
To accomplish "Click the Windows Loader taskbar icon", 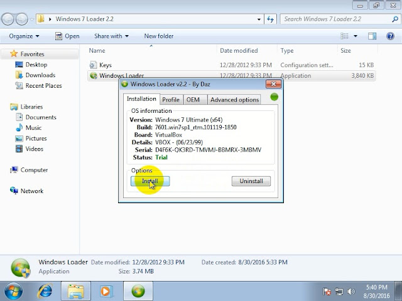I will pos(138,291).
